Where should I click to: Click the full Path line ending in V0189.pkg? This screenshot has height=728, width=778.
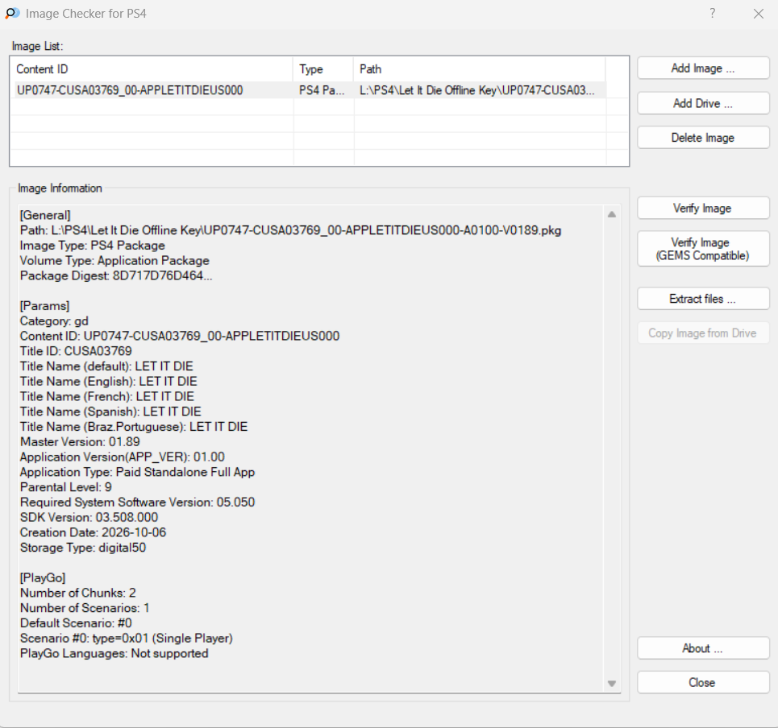(x=291, y=230)
